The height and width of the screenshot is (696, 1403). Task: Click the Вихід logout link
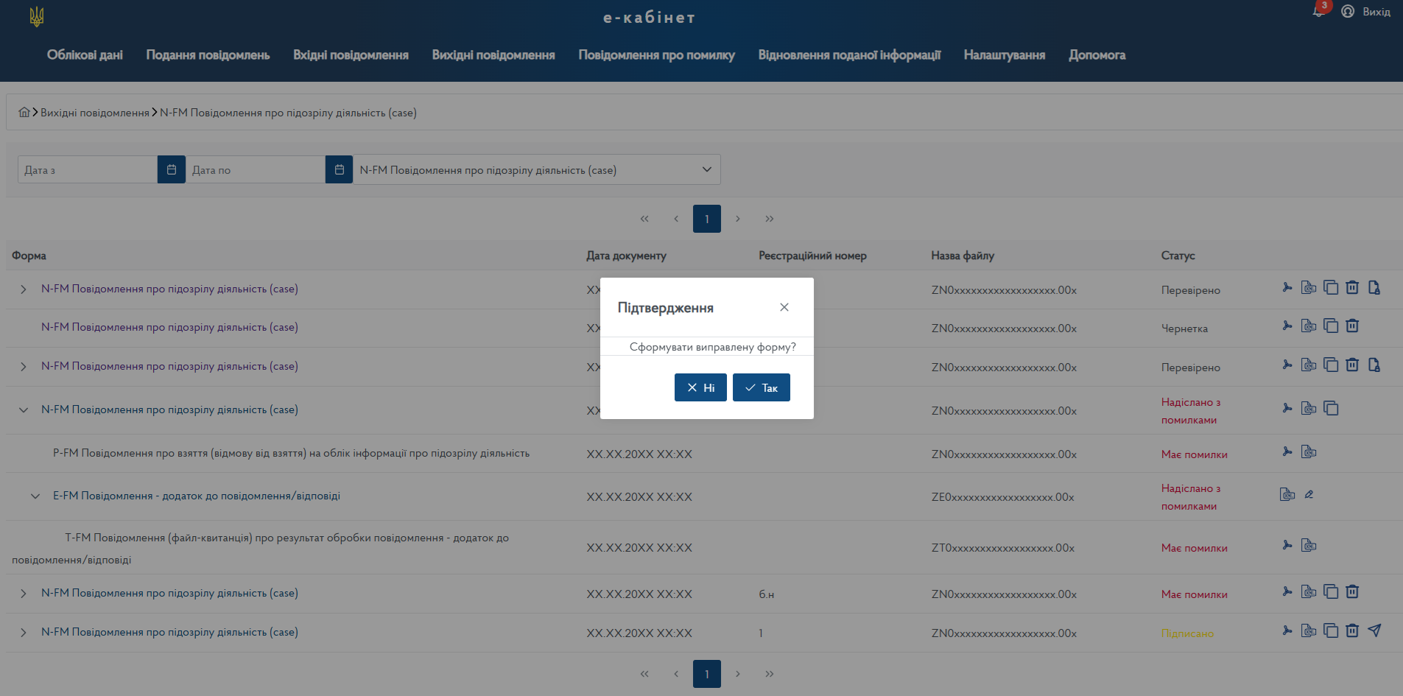pyautogui.click(x=1376, y=12)
